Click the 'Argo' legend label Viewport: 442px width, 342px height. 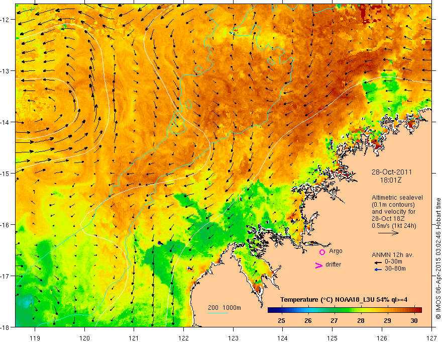click(x=336, y=251)
